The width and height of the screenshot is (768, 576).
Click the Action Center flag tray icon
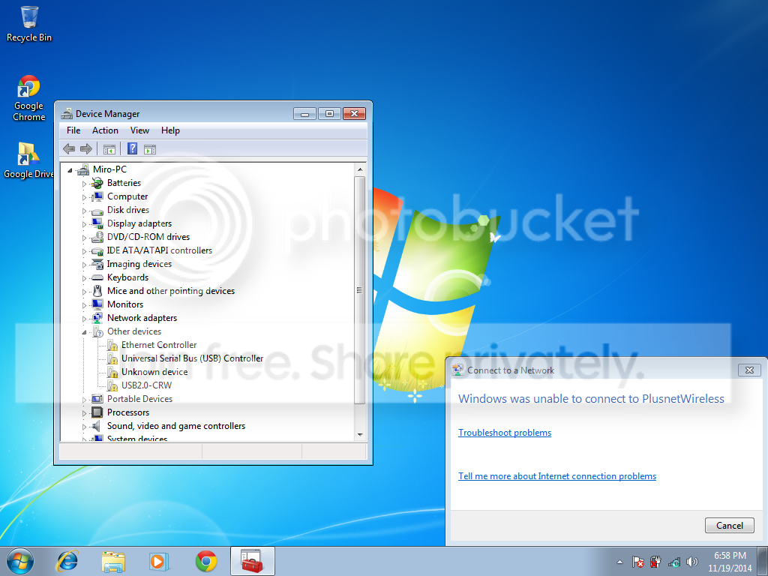[637, 562]
